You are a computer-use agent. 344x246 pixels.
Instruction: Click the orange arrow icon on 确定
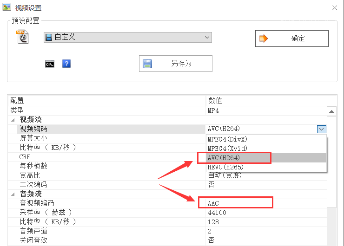(264, 39)
